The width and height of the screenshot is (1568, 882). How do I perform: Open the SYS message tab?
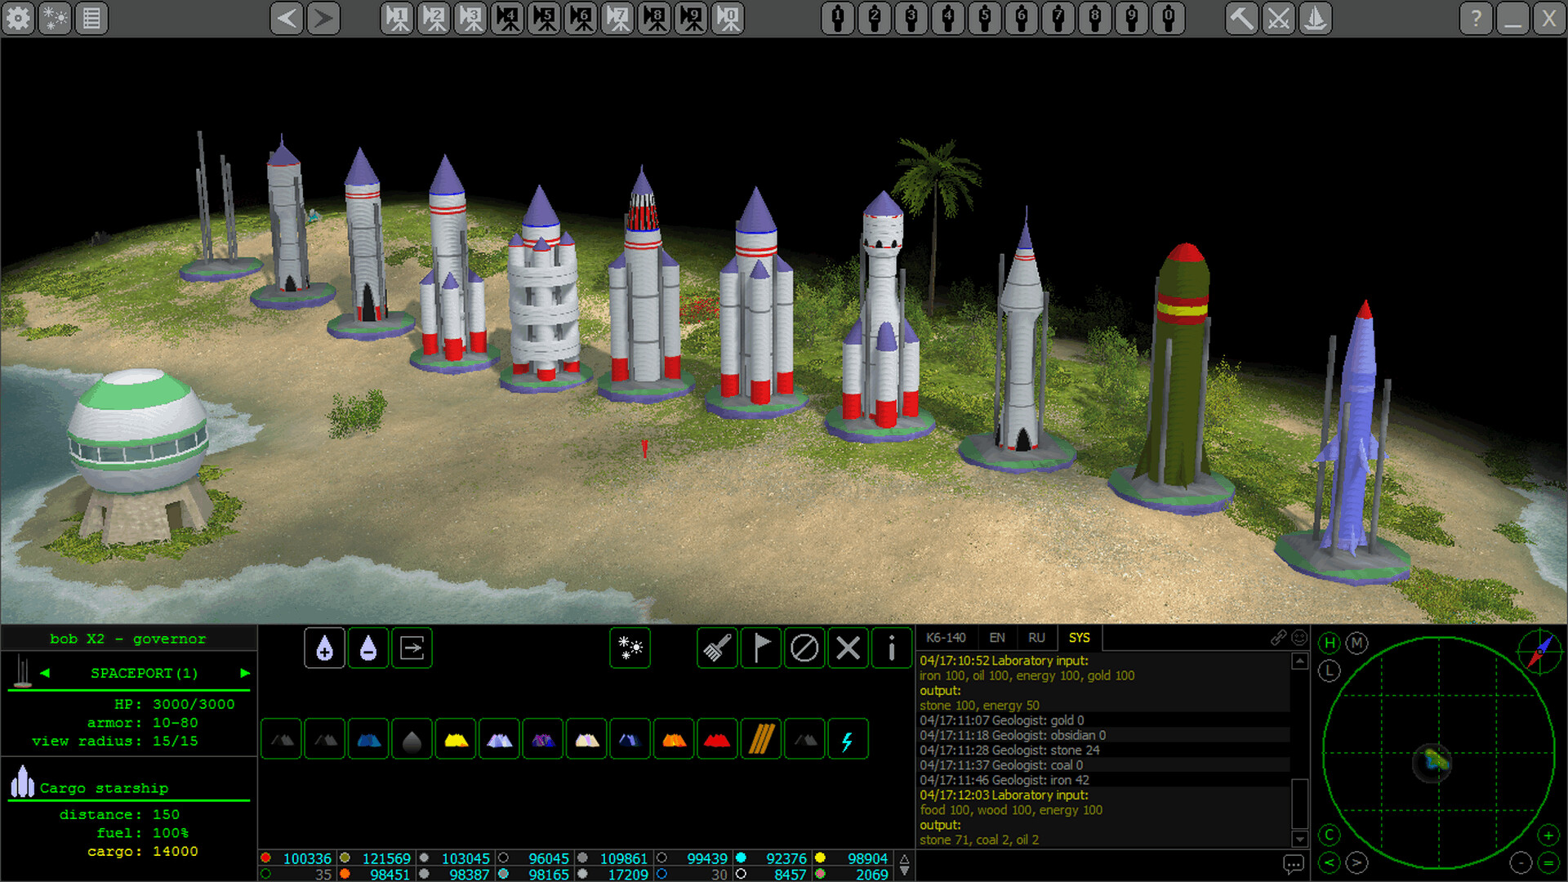[1079, 638]
